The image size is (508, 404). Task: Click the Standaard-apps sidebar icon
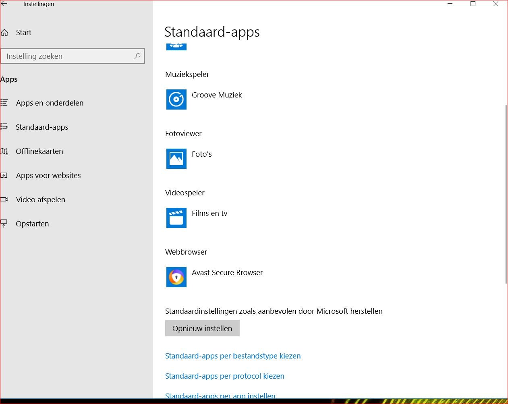(x=4, y=127)
